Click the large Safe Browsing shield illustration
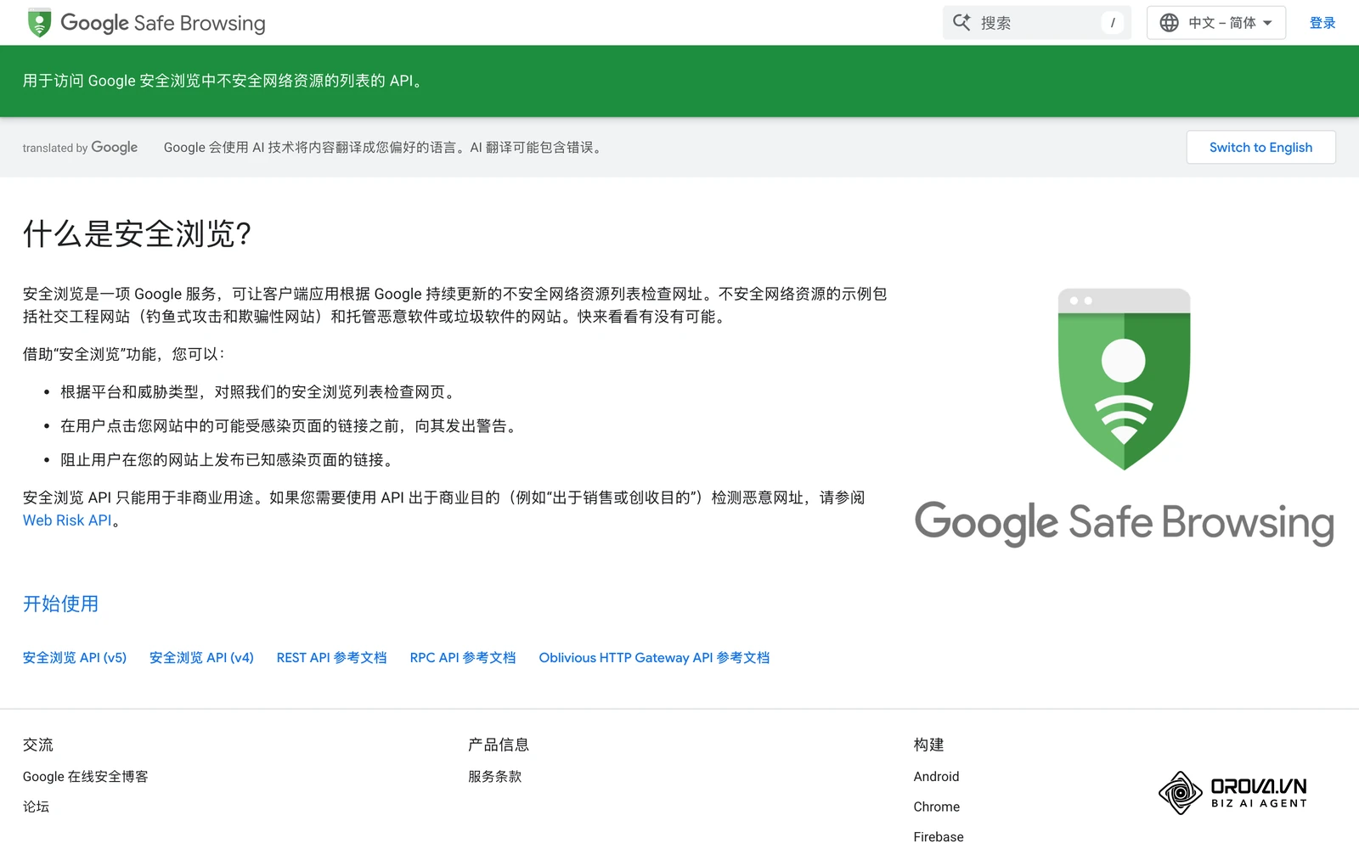Screen dimensions: 1359x849 (x=1124, y=380)
